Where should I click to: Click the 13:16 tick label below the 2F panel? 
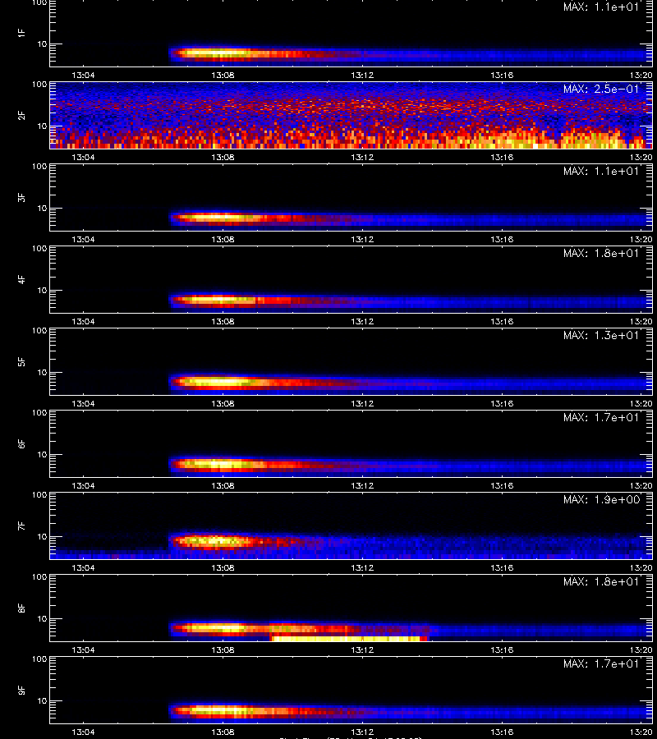[x=502, y=157]
